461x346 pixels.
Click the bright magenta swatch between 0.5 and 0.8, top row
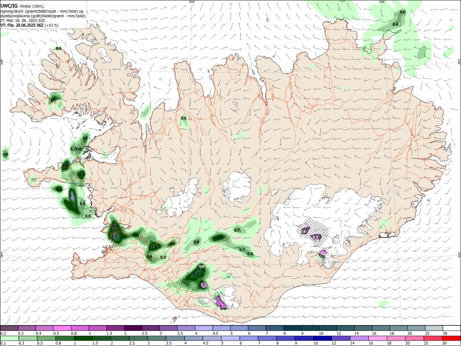[x=62, y=328]
